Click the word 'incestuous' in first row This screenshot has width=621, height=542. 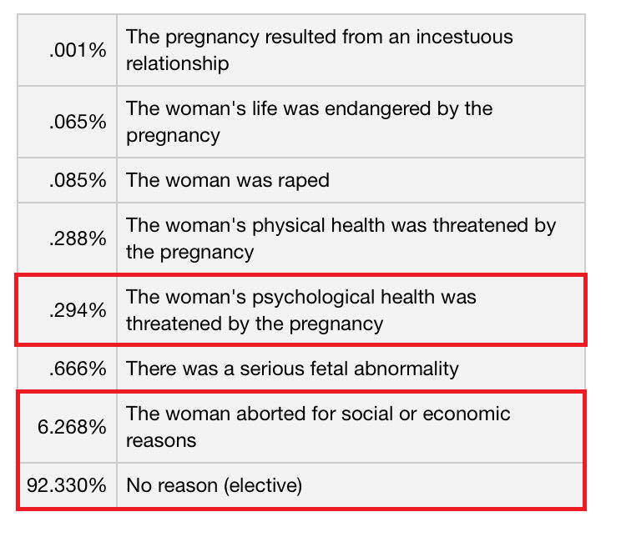(464, 38)
